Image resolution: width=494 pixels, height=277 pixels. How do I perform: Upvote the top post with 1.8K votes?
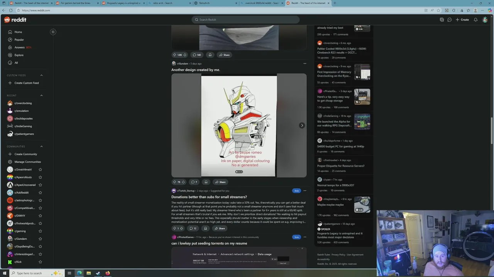pyautogui.click(x=174, y=55)
